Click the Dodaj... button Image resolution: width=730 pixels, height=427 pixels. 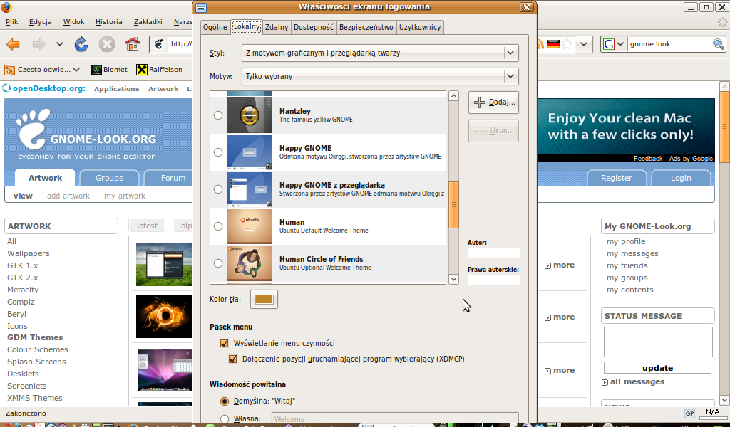[493, 102]
